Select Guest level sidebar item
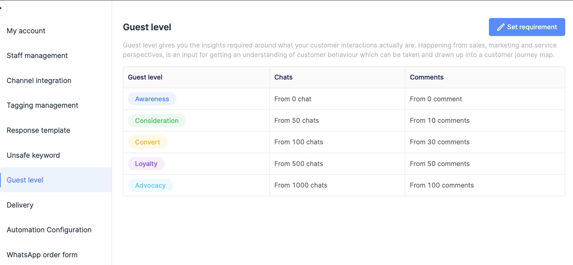The height and width of the screenshot is (265, 573). point(25,180)
